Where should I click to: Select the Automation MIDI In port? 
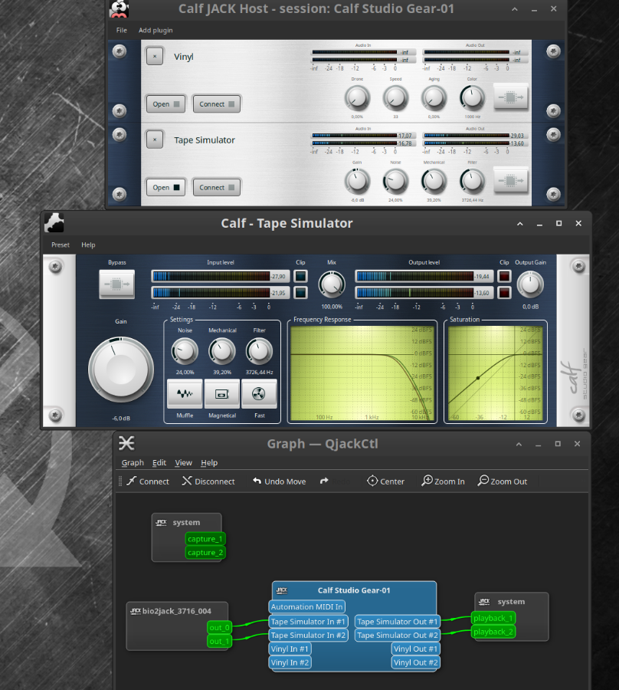tap(307, 607)
